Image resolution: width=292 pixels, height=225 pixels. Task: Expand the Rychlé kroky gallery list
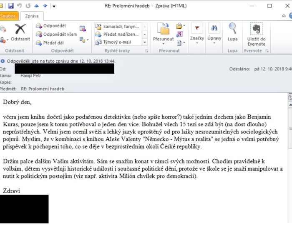click(145, 42)
